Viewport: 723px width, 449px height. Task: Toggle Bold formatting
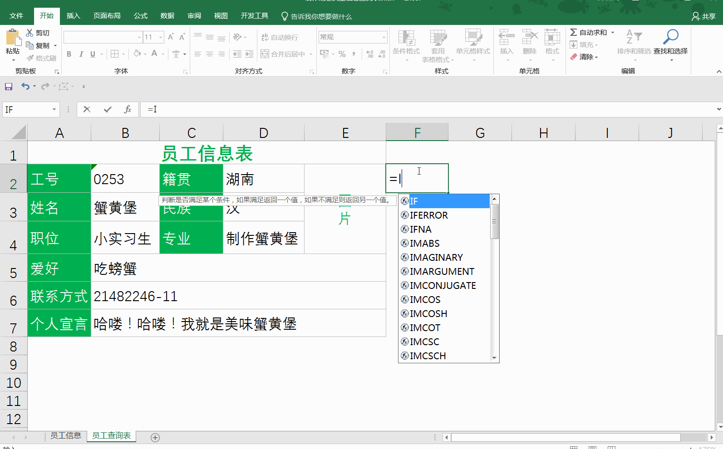[69, 54]
